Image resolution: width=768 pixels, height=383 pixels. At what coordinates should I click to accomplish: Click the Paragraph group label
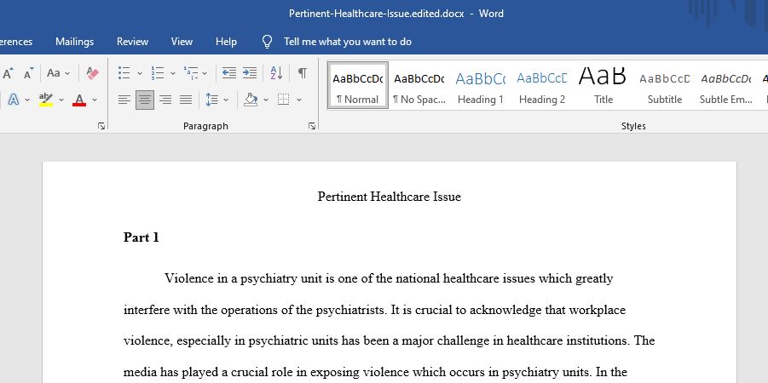click(x=205, y=126)
